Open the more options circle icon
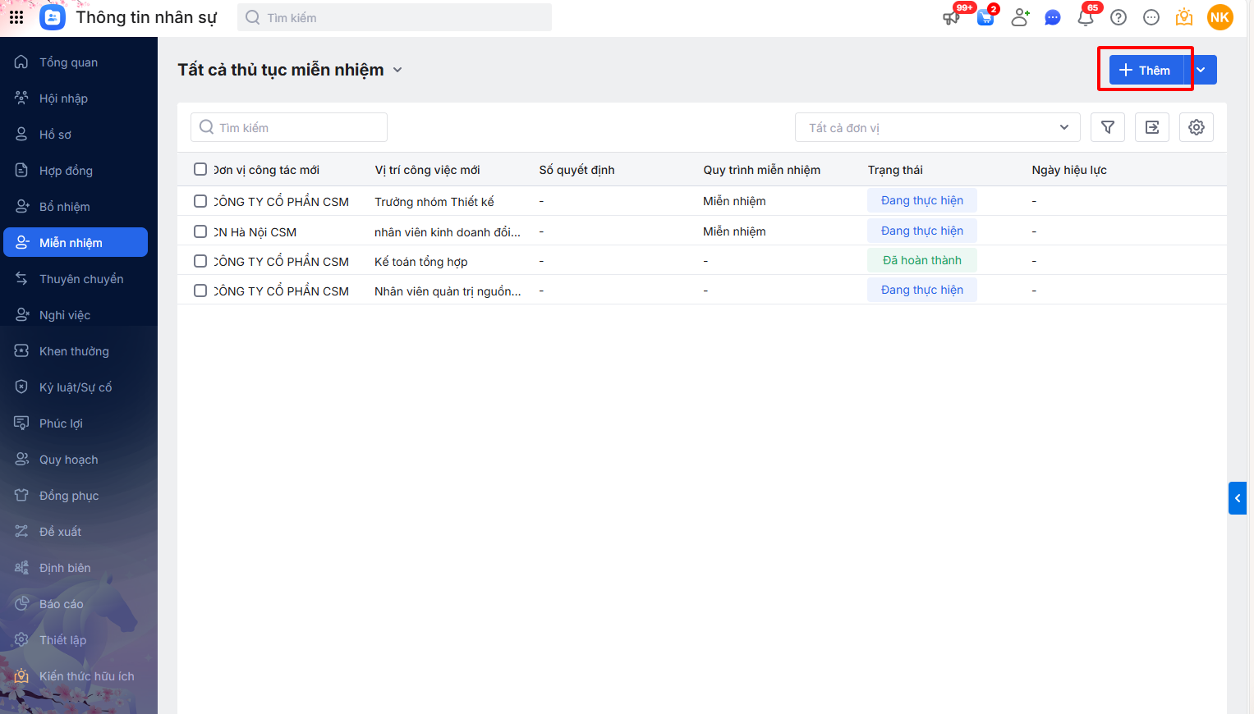 coord(1151,17)
